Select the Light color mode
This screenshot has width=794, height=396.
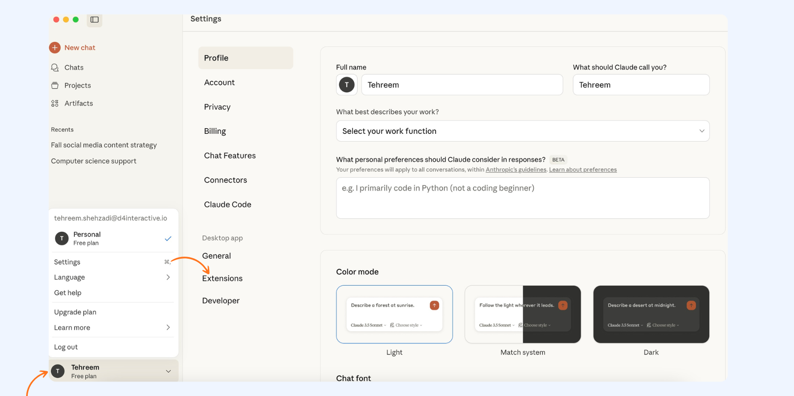(394, 314)
